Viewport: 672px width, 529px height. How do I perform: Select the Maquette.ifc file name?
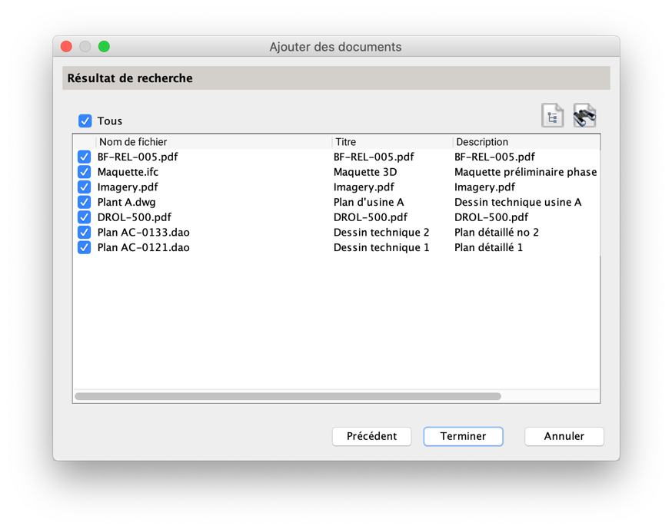(x=128, y=172)
